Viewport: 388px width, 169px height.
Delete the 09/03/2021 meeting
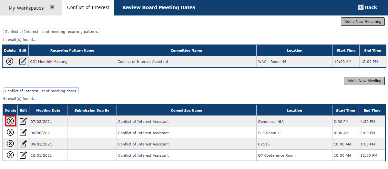(10, 144)
